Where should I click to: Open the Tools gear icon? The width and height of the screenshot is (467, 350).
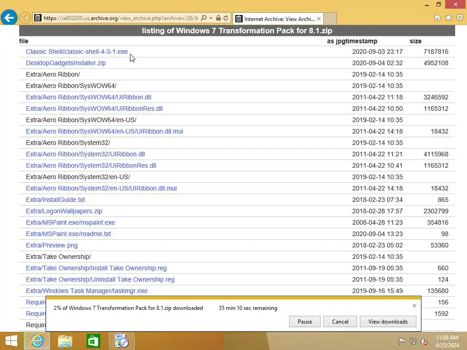click(x=460, y=18)
